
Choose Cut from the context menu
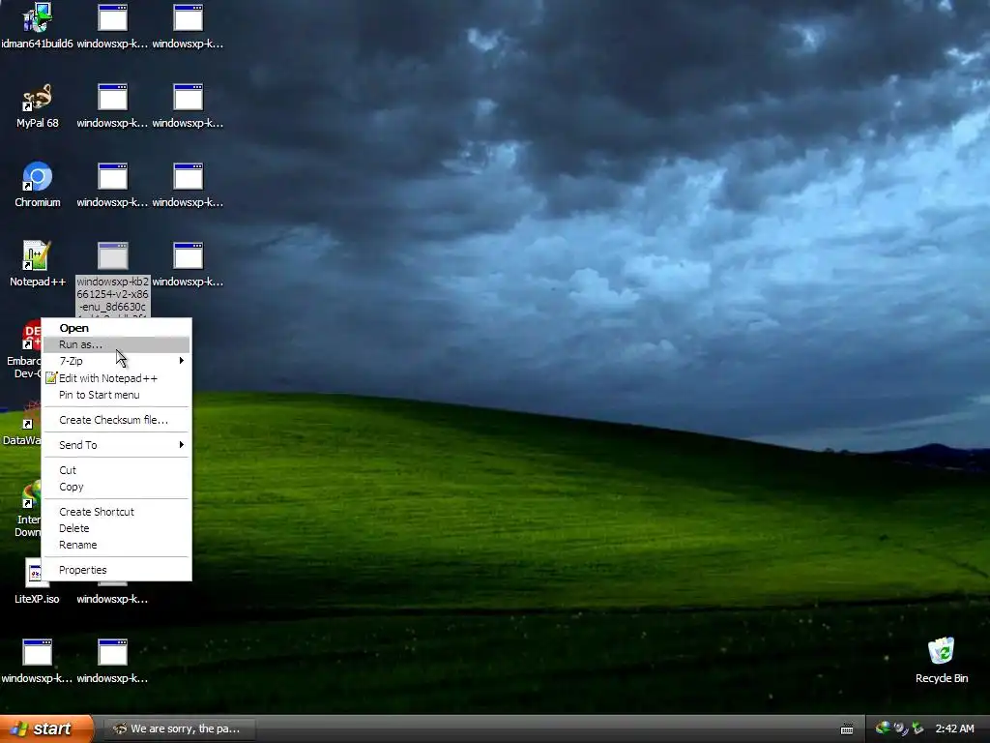coord(116,470)
